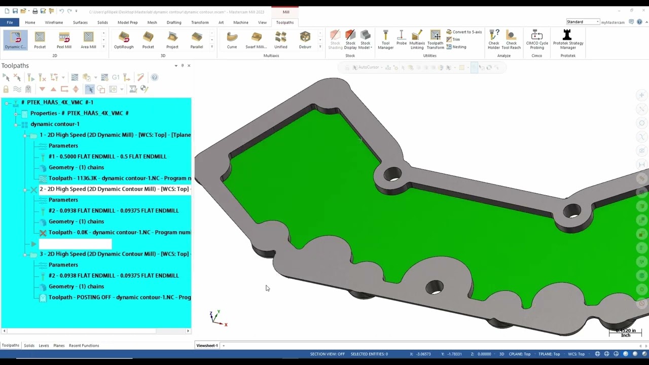Collapse the PTEK_HAAS_4X_VMC machine group
649x365 pixels.
click(x=7, y=102)
